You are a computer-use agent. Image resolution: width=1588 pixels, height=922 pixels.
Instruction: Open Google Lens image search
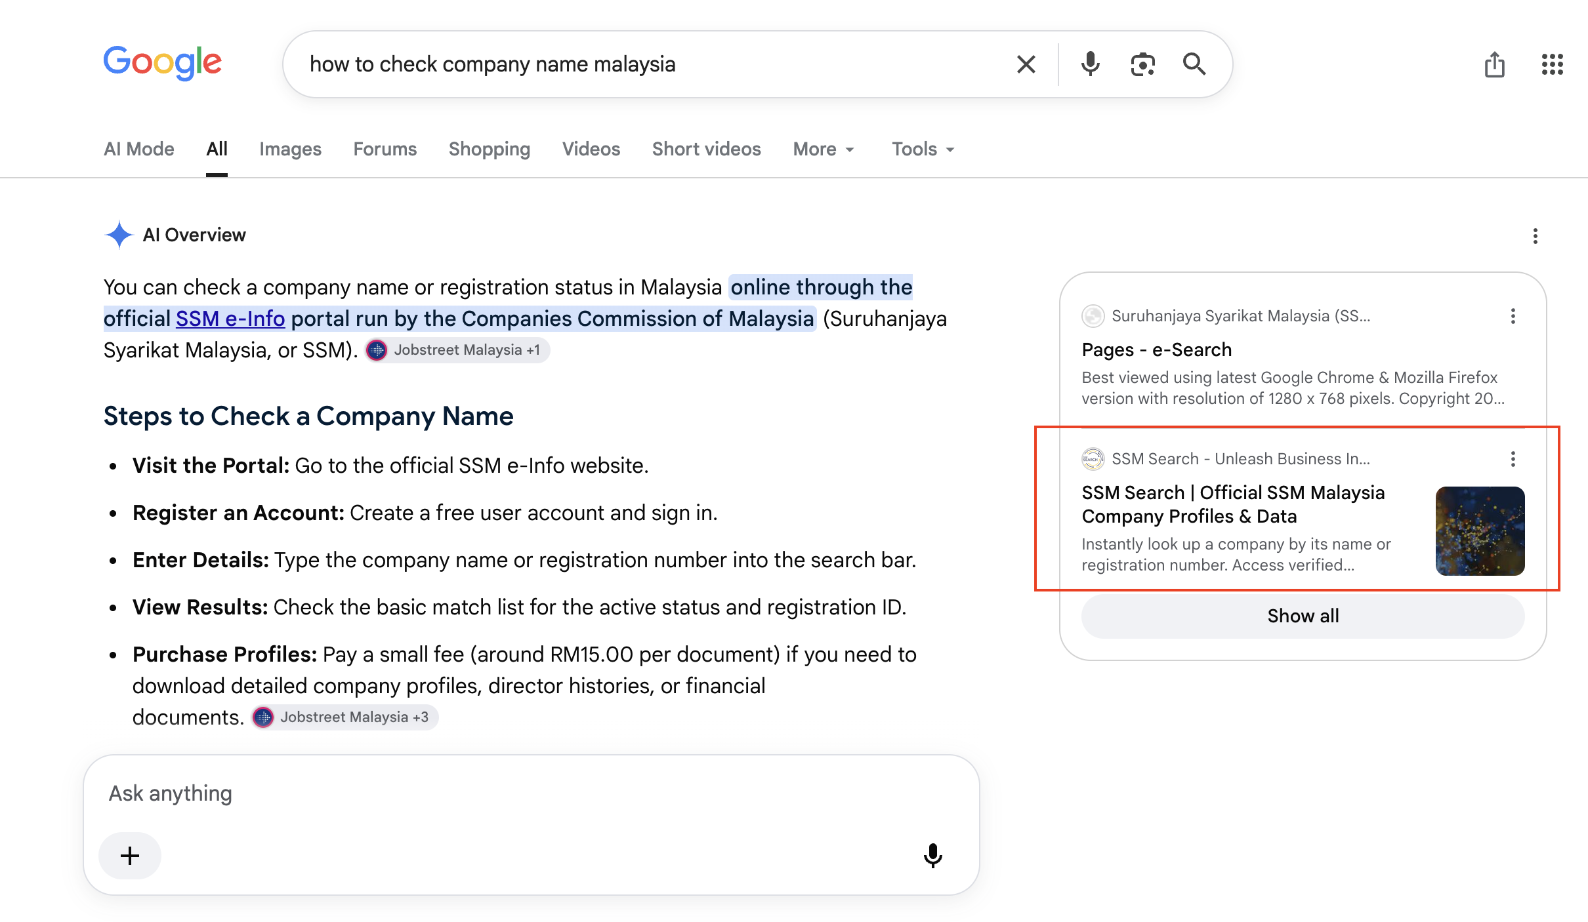(x=1142, y=64)
